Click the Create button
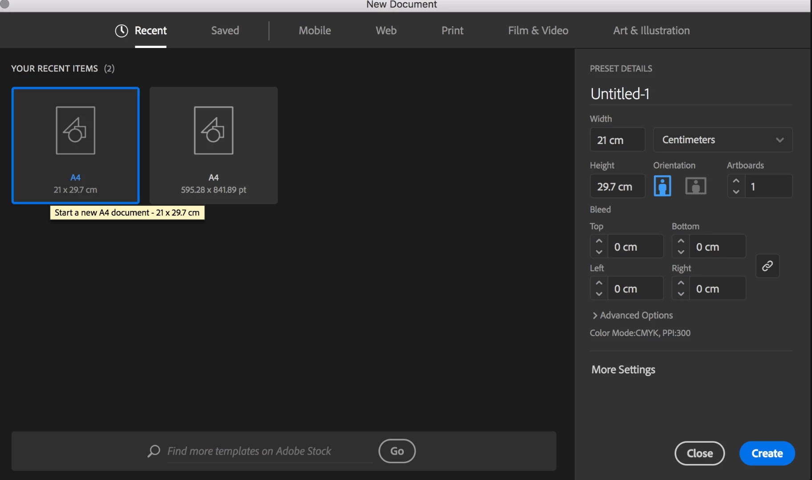The image size is (812, 480). point(767,453)
